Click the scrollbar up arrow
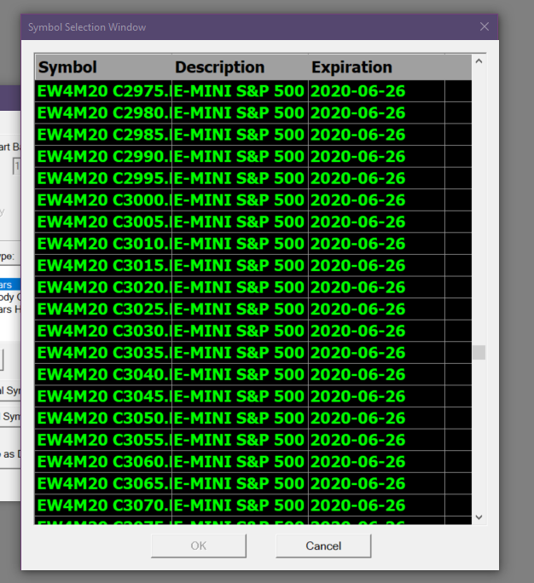The height and width of the screenshot is (583, 534). click(479, 61)
